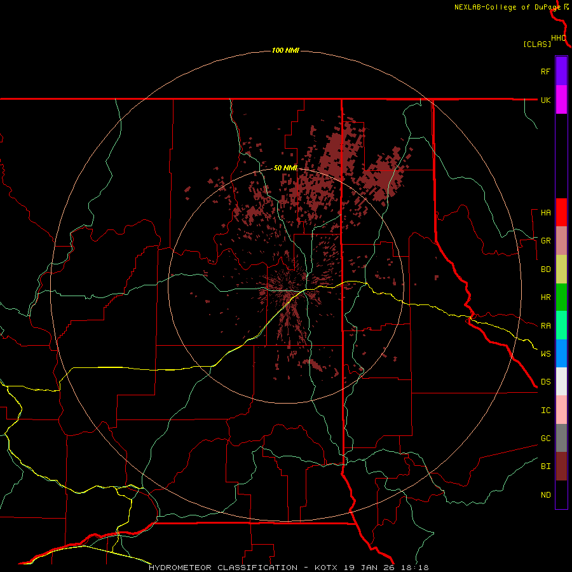
Task: Click the RA legend label
Action: pyautogui.click(x=545, y=326)
